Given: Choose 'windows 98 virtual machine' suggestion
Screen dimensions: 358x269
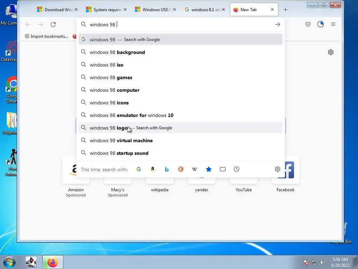Looking at the screenshot, I should pyautogui.click(x=181, y=140).
